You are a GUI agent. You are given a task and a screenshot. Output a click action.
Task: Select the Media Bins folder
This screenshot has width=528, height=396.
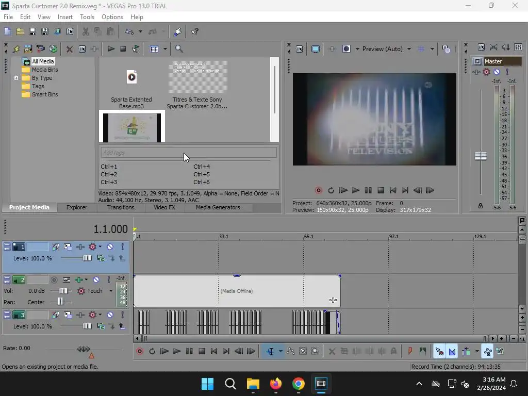point(45,70)
